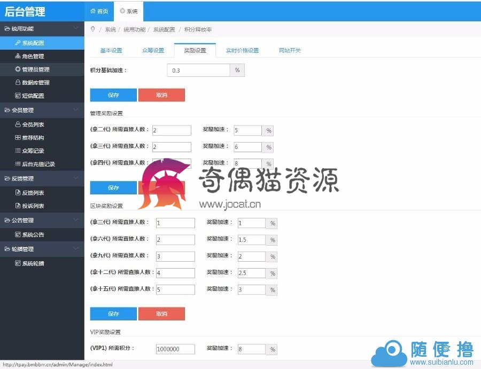
Task: Click the lock icon beside 会员列表
Action: (x=18, y=124)
